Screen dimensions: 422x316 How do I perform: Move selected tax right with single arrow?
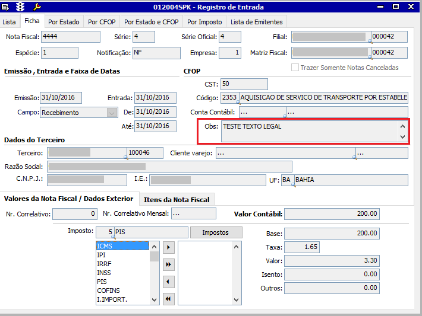click(169, 247)
